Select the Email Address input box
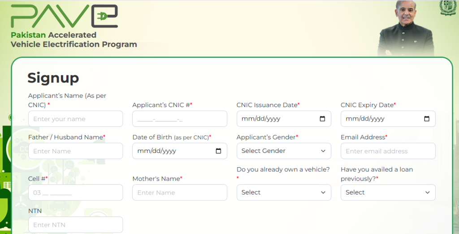 tap(388, 151)
